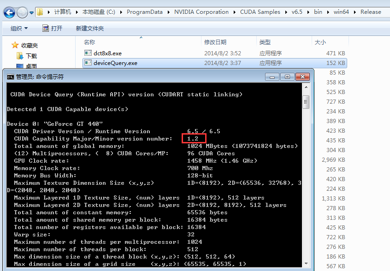Open the 组织 dropdown menu

(19, 28)
